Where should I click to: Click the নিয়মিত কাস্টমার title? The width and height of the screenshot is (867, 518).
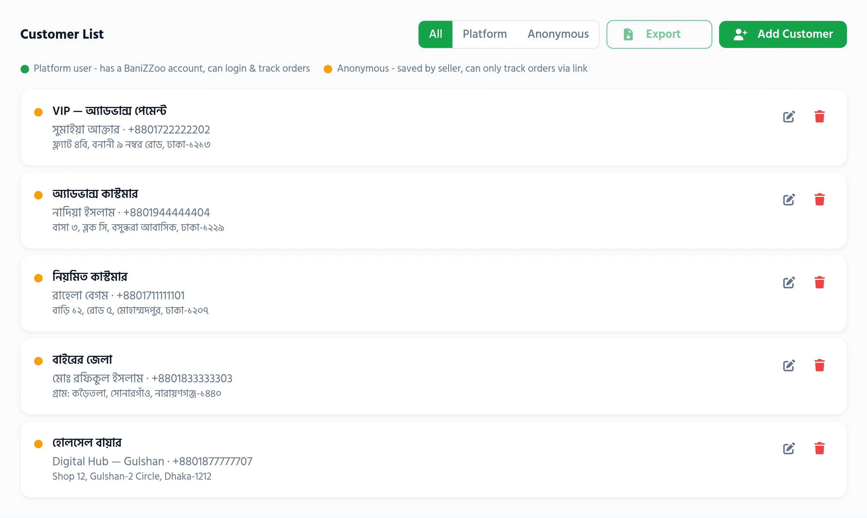point(90,277)
